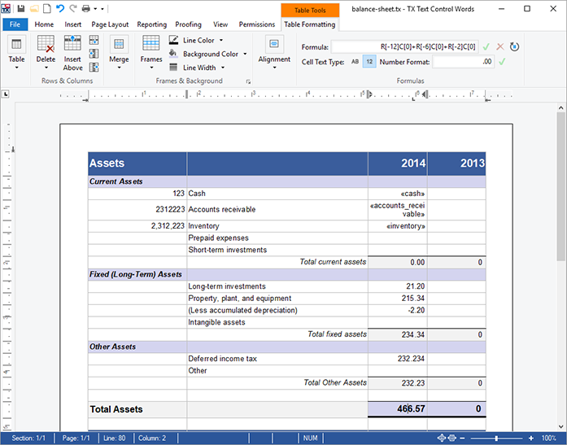Open the print options dropdown arrow
Image resolution: width=567 pixels, height=445 pixels.
95,9
